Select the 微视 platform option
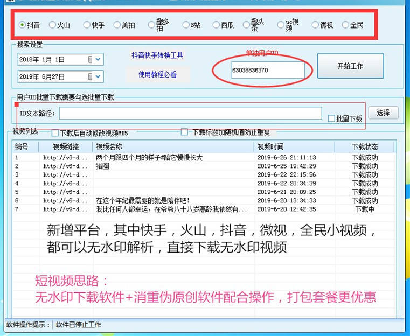This screenshot has height=336, width=410. (314, 25)
